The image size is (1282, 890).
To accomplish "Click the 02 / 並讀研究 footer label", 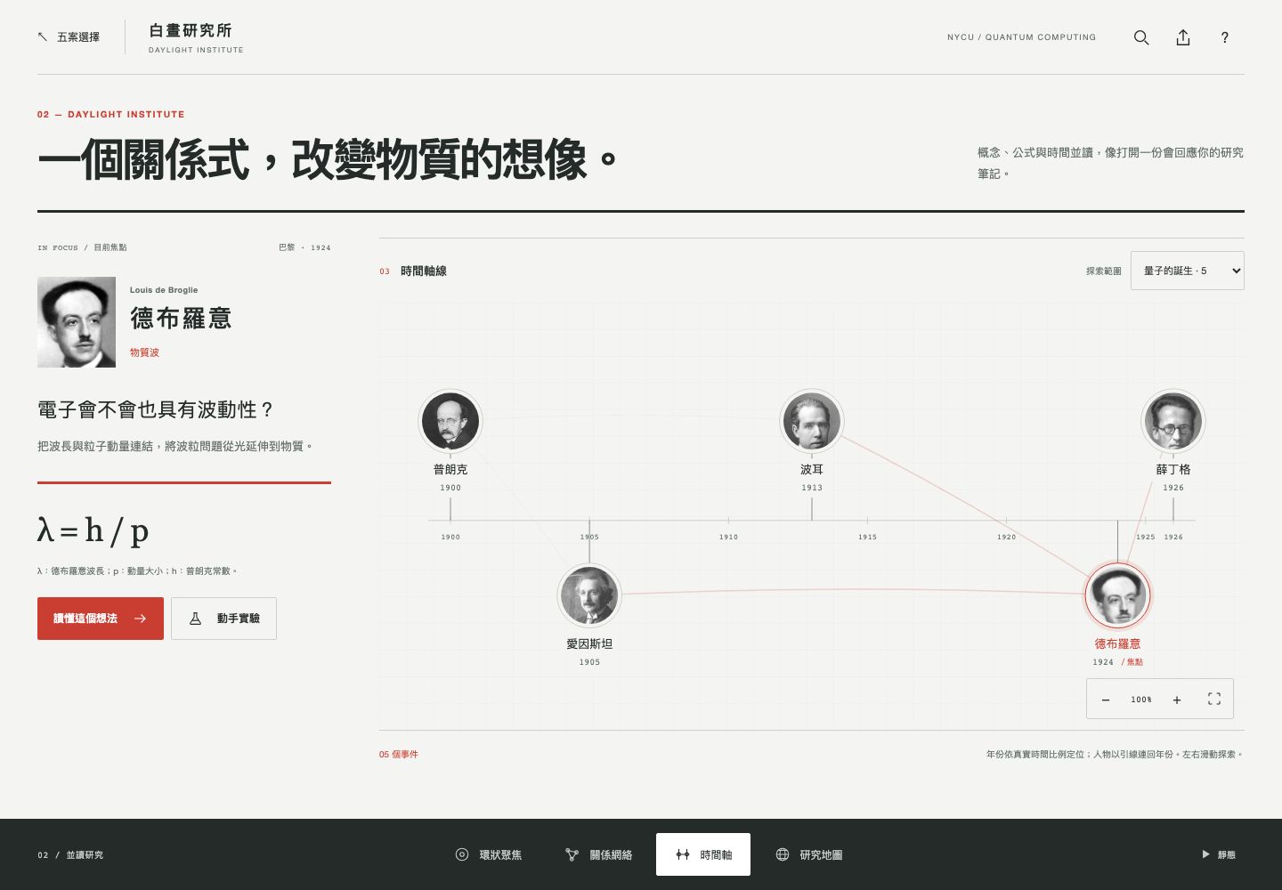I will pyautogui.click(x=70, y=854).
